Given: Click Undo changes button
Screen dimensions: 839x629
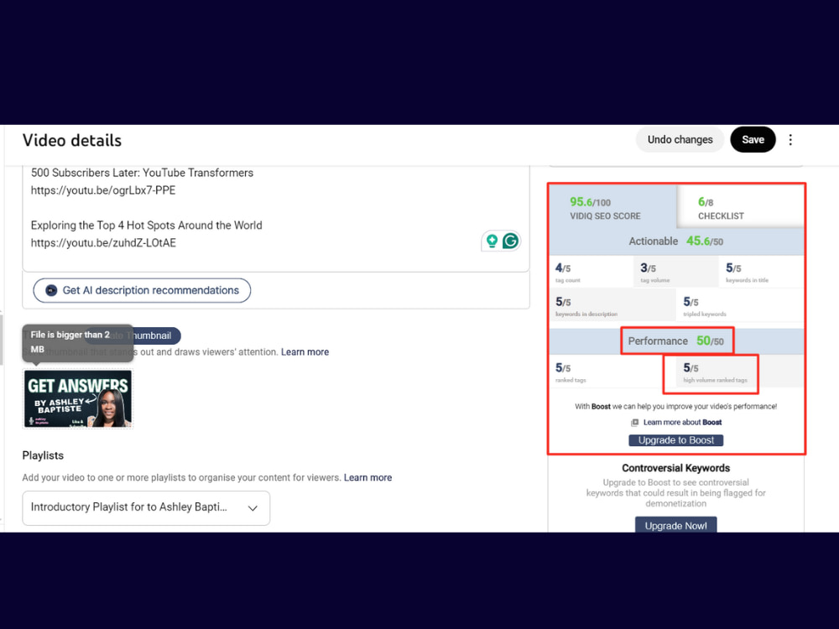Looking at the screenshot, I should click(x=680, y=139).
